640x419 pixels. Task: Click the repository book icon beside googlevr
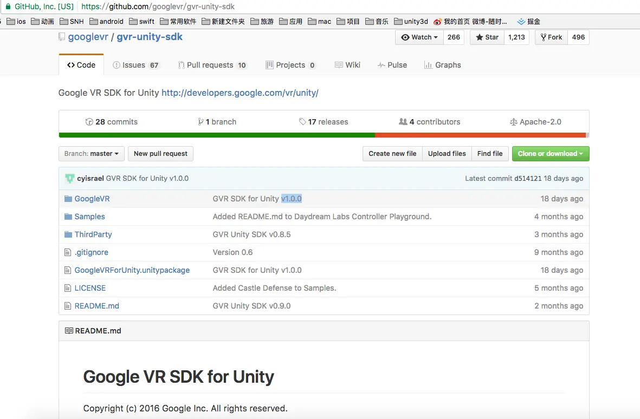pos(62,37)
